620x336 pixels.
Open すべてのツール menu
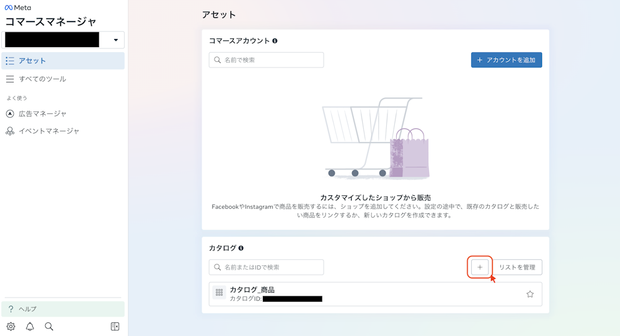[x=42, y=79]
